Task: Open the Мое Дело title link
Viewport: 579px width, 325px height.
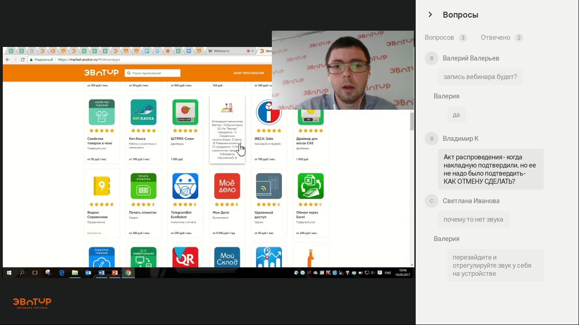Action: click(x=221, y=212)
